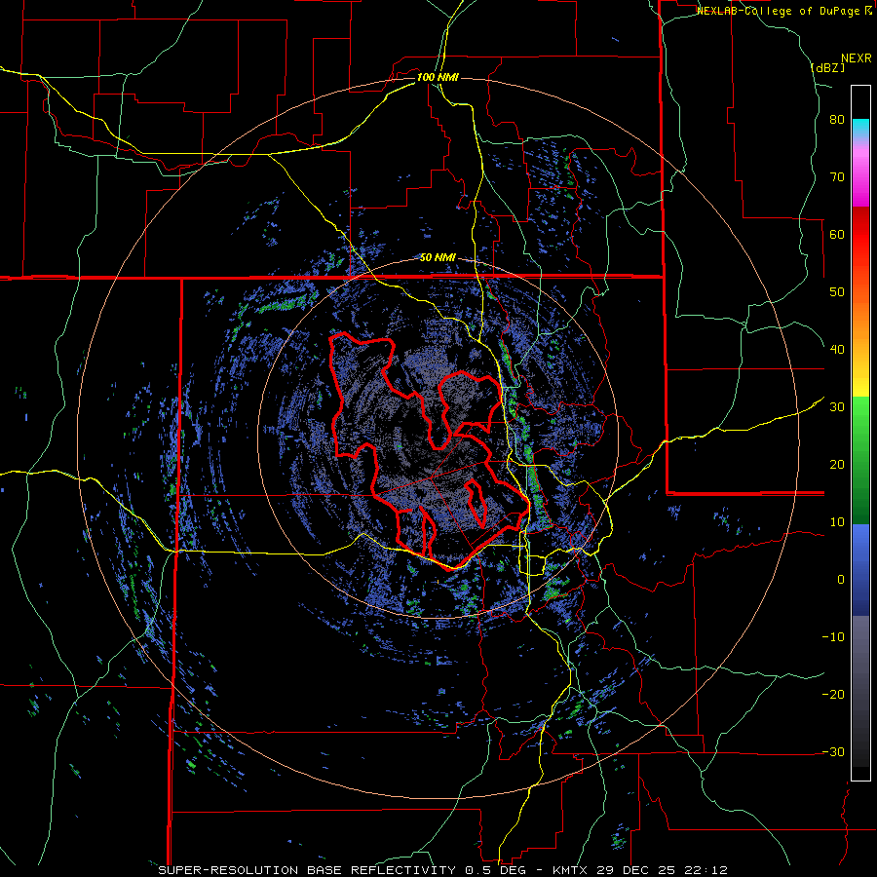
Task: Click the 70 value on the dBZ scale
Action: pyautogui.click(x=837, y=176)
